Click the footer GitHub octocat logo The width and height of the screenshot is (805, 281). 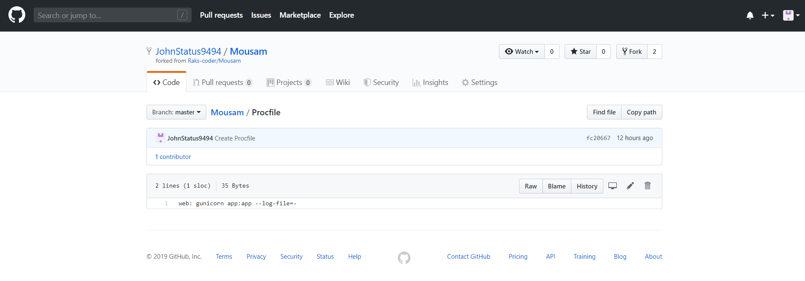(404, 257)
